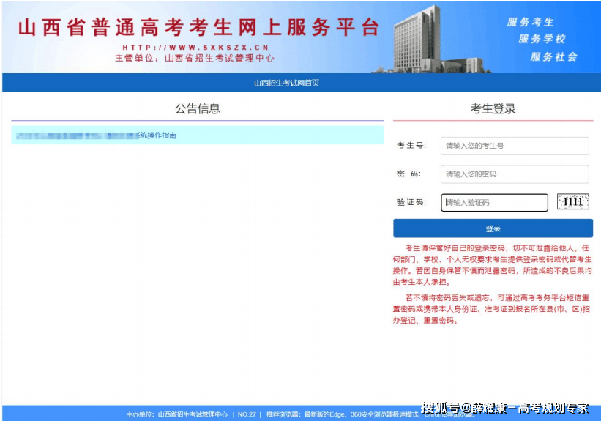
Task: Refresh the 1111 captcha image
Action: 573,201
